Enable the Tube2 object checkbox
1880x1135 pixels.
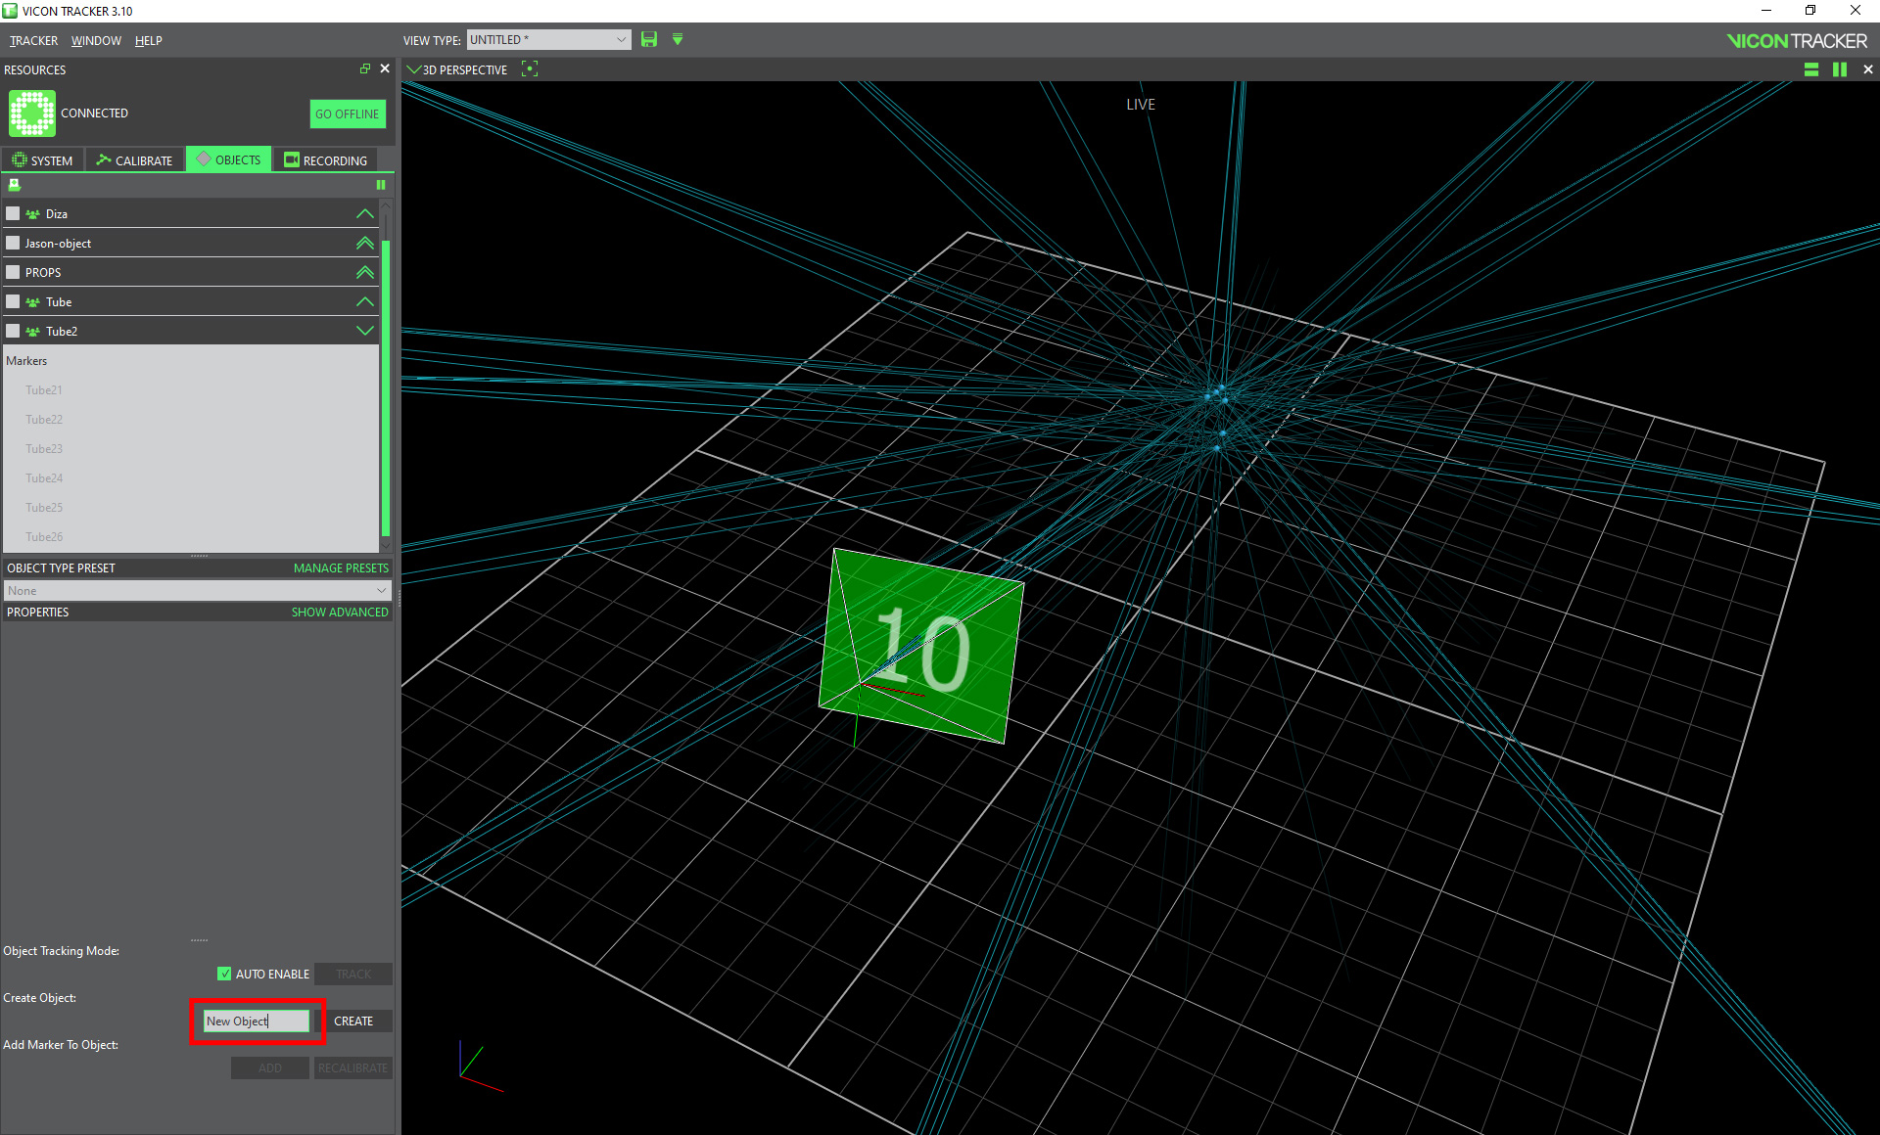click(13, 331)
